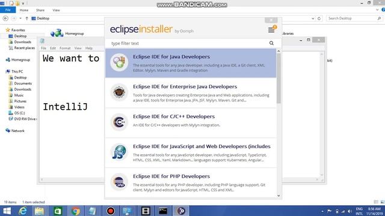This screenshot has height=216, width=385.
Task: Select Videos under This PC
Action: (19, 107)
